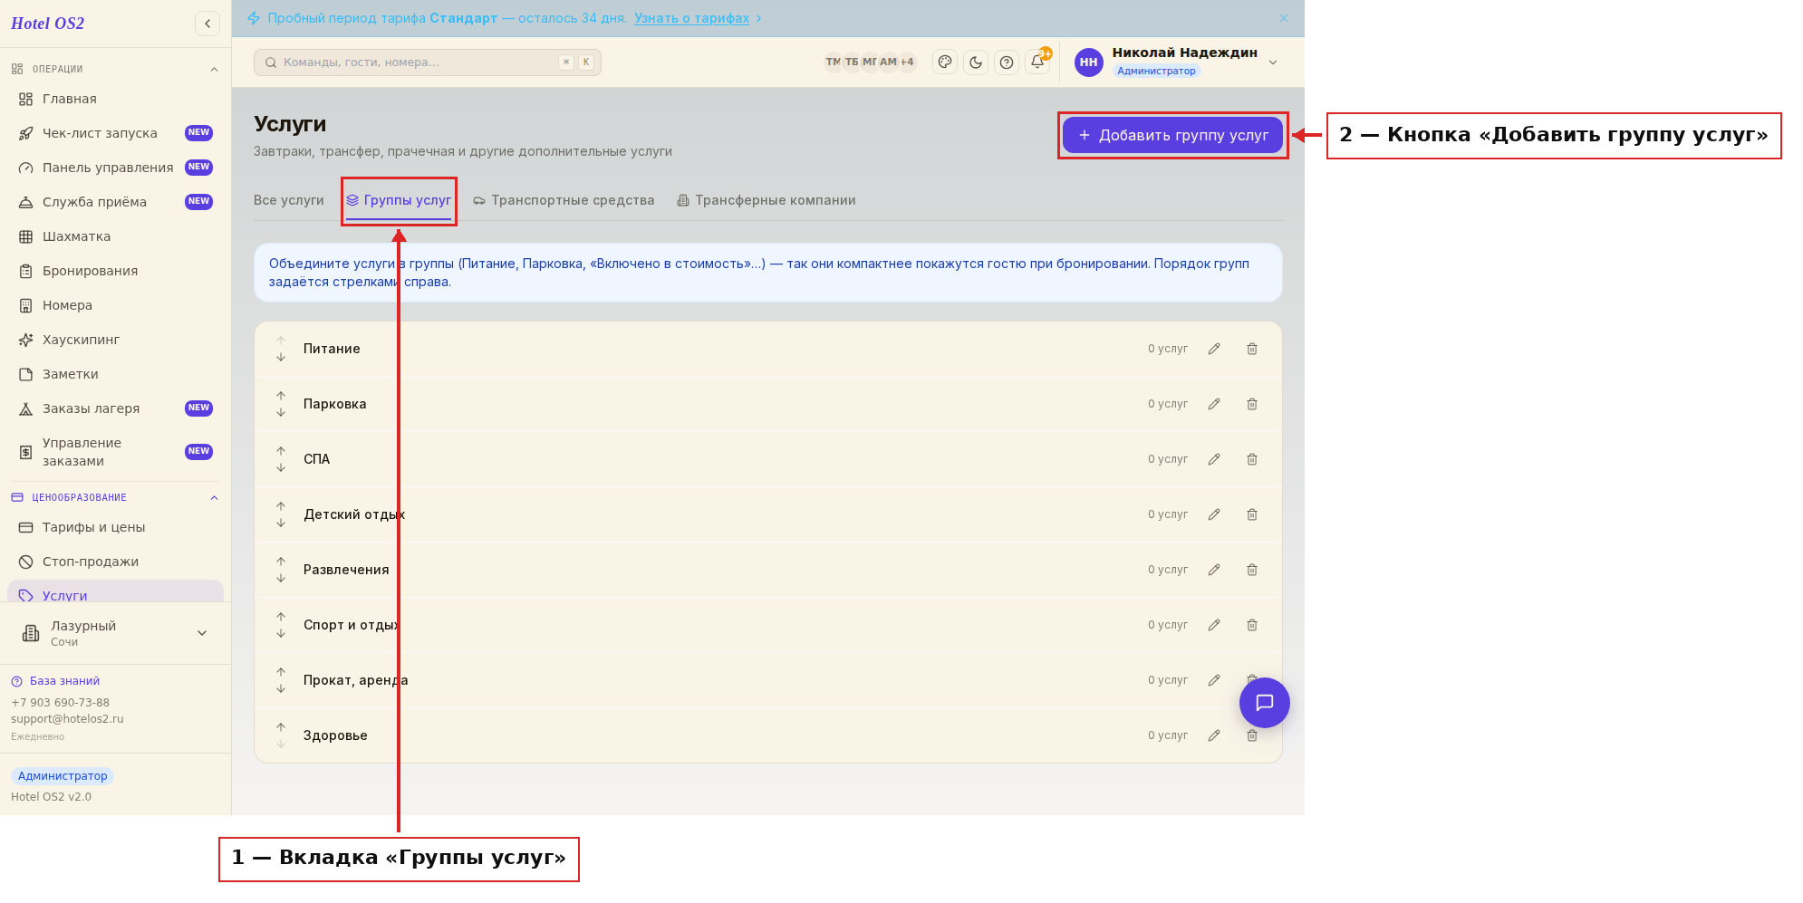Open the color theme palette icon
Viewport: 1803px width, 903px height.
(945, 62)
